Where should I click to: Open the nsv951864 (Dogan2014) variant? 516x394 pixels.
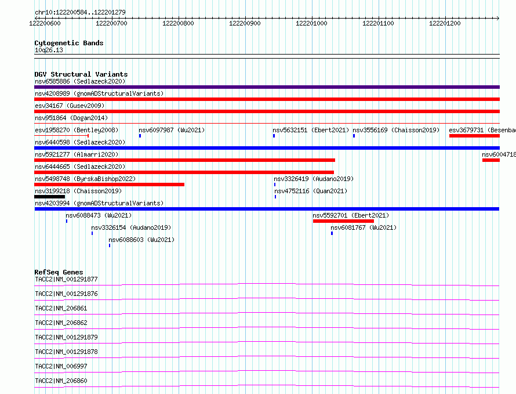tap(71, 118)
